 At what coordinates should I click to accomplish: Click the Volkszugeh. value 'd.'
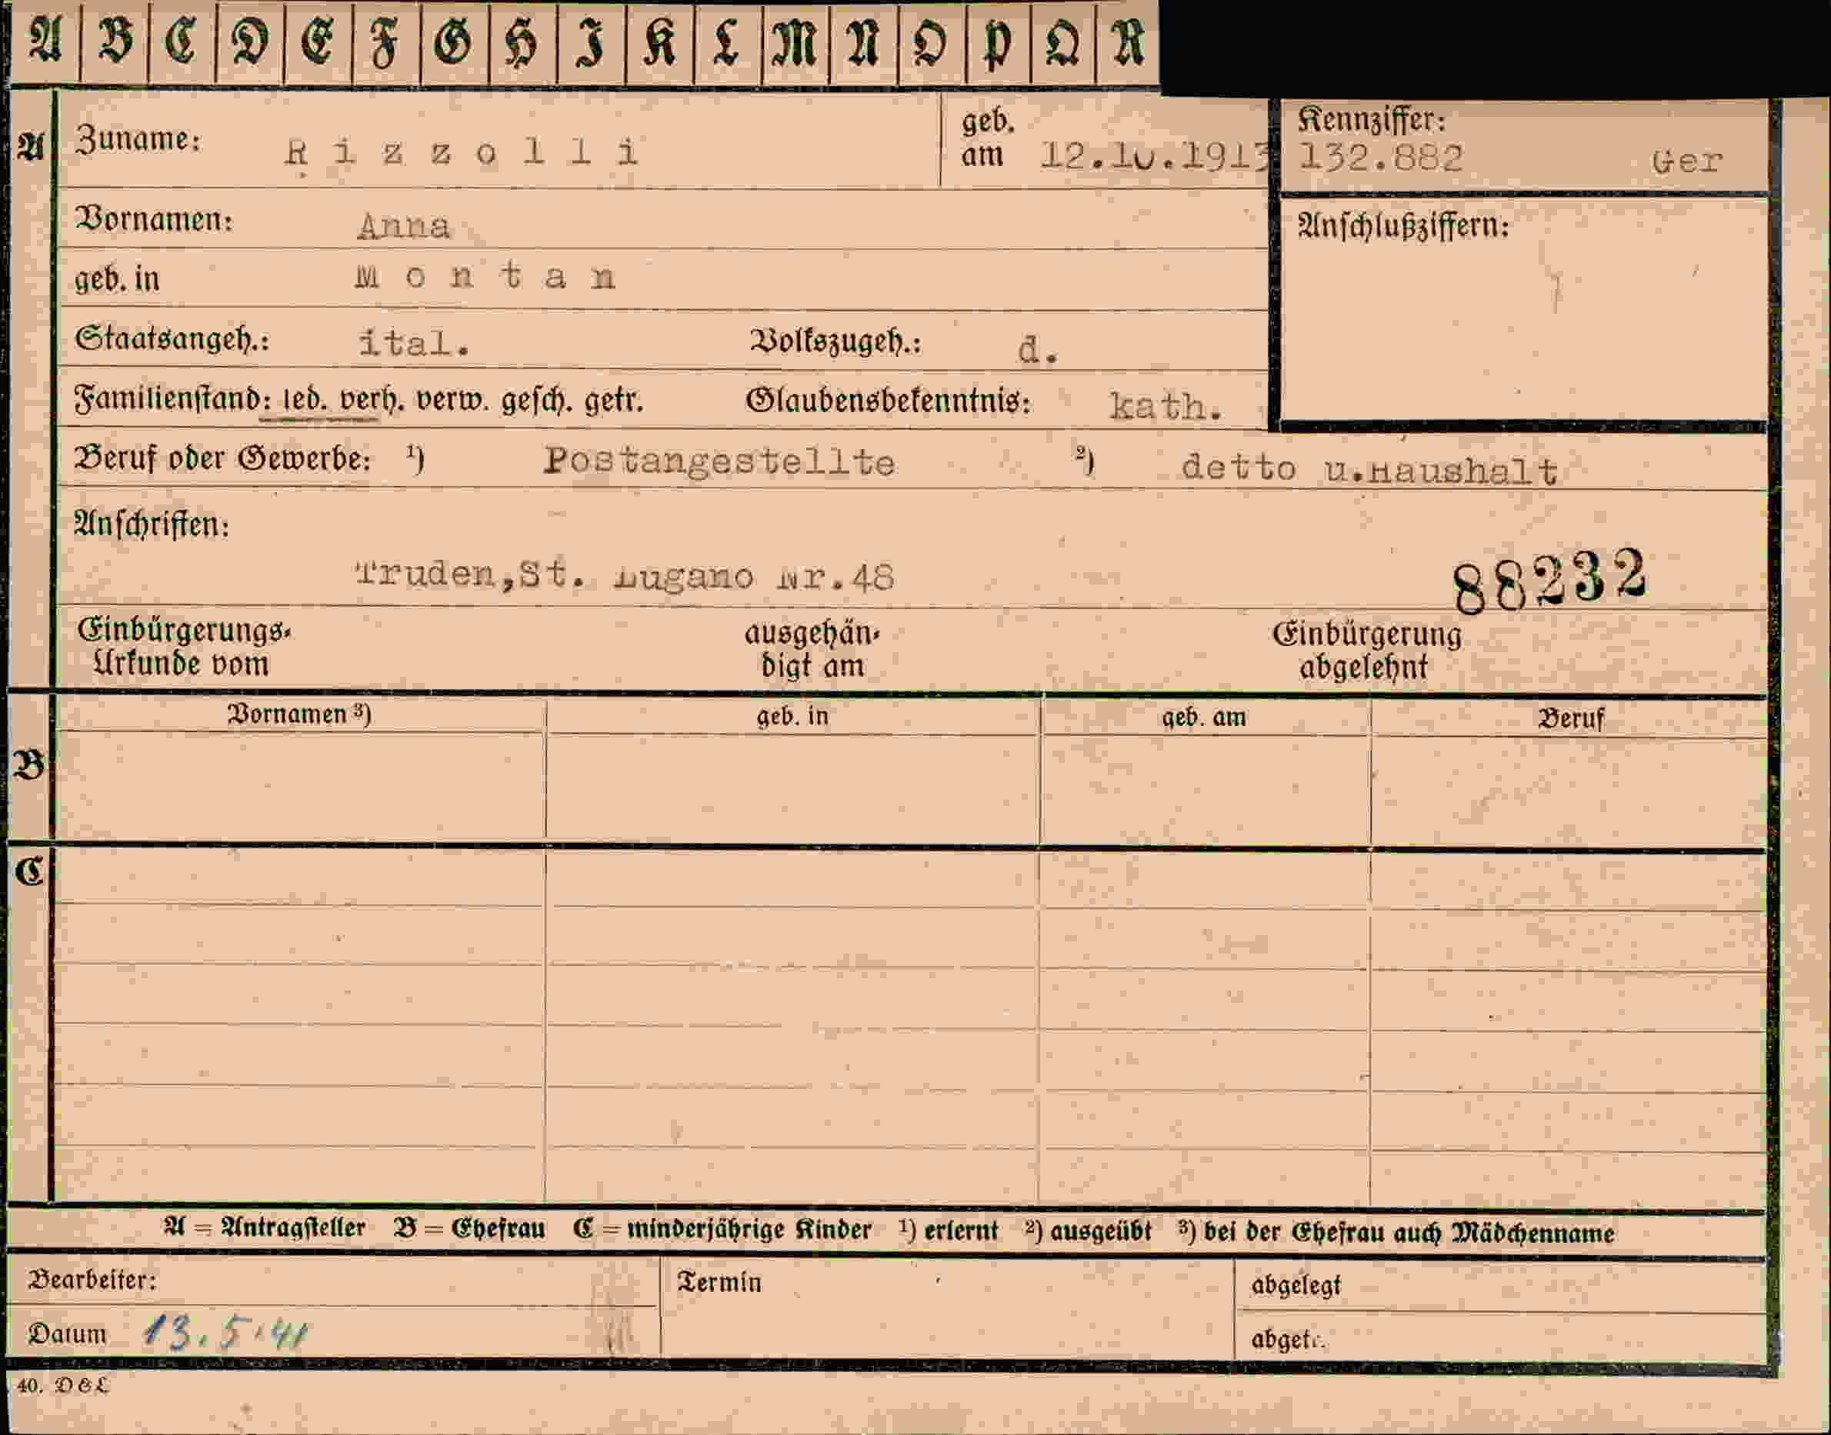pyautogui.click(x=1039, y=349)
